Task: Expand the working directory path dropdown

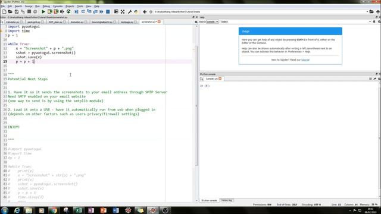Action: tap(367, 12)
